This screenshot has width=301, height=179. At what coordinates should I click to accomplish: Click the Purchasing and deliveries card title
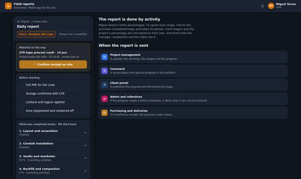129,111
